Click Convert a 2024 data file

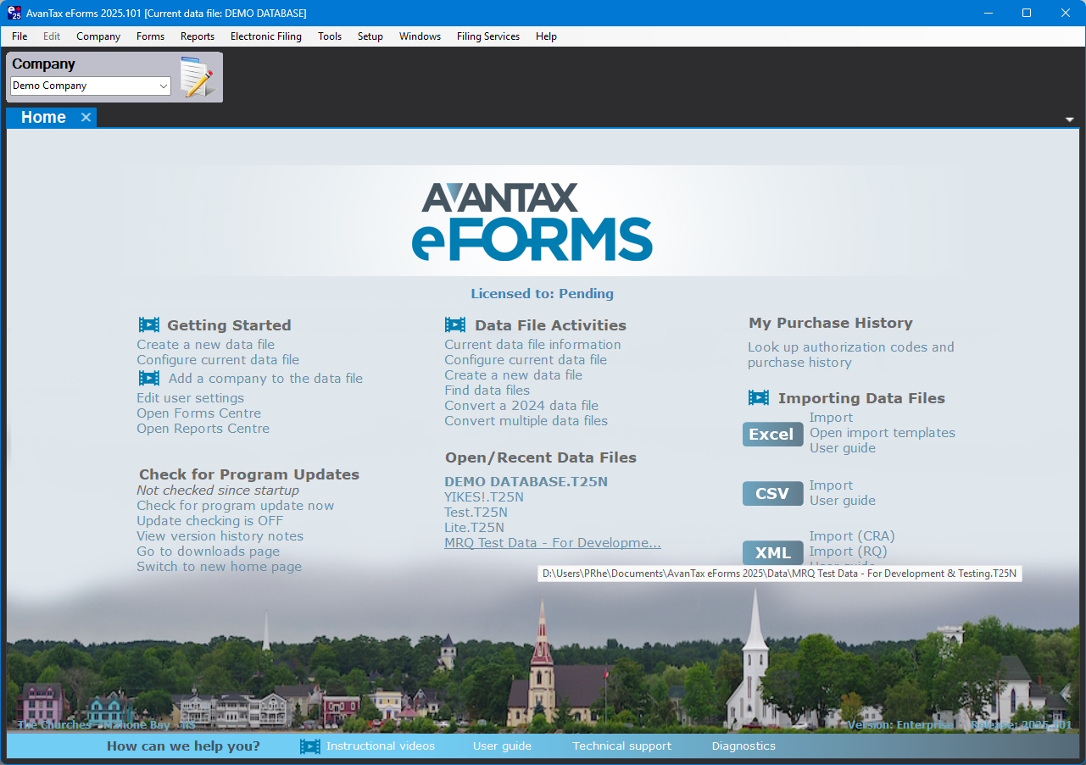click(x=521, y=406)
